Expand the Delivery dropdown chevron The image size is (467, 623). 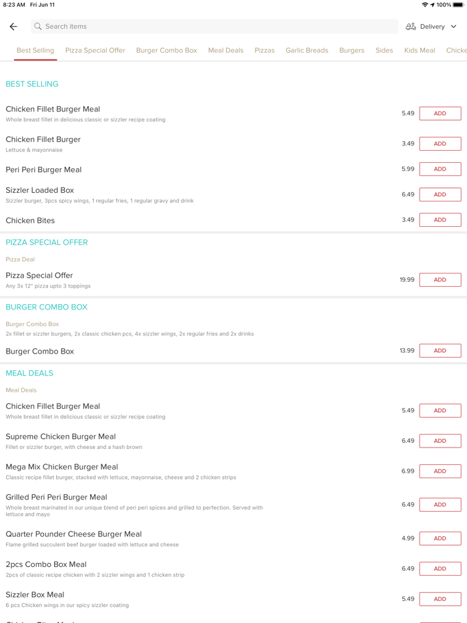tap(454, 27)
